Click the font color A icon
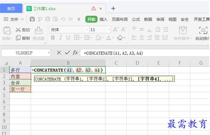 pyautogui.click(x=108, y=38)
